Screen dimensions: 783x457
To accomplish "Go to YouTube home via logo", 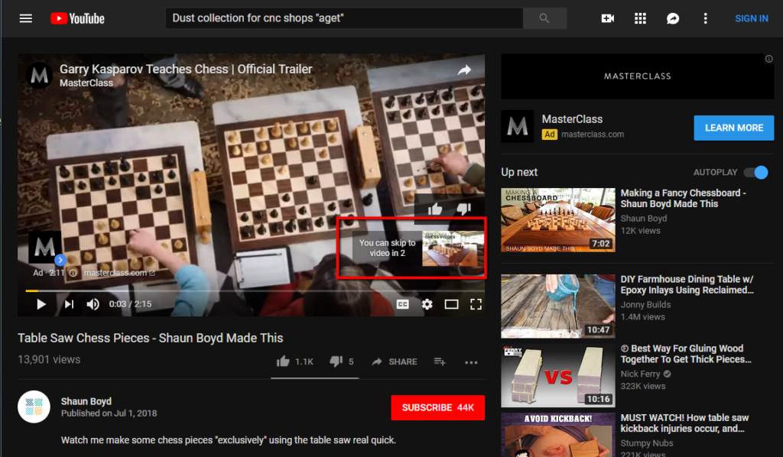I will (x=77, y=18).
